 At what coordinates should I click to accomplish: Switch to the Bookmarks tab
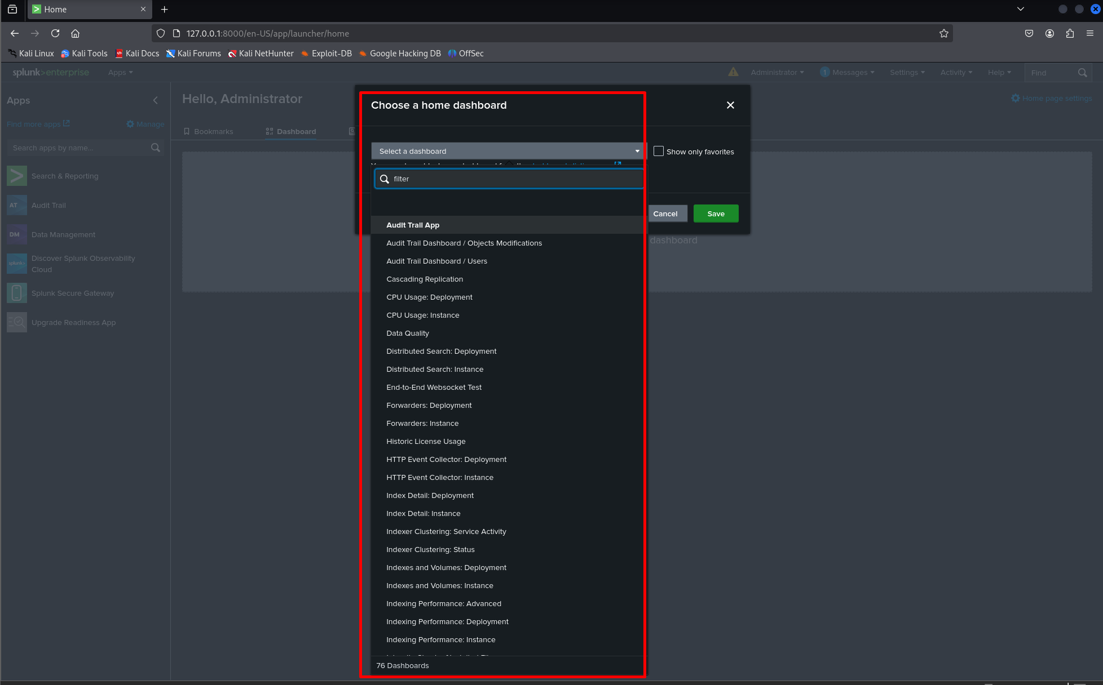tap(213, 131)
